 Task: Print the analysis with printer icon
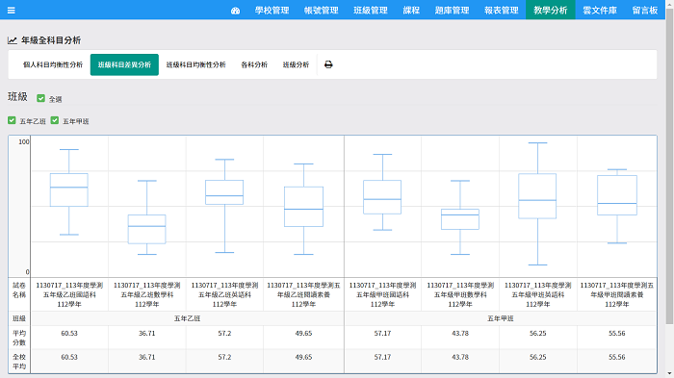click(328, 64)
